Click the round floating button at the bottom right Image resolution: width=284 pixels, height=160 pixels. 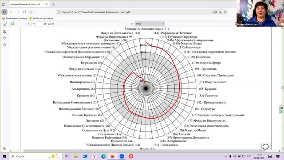265,147
